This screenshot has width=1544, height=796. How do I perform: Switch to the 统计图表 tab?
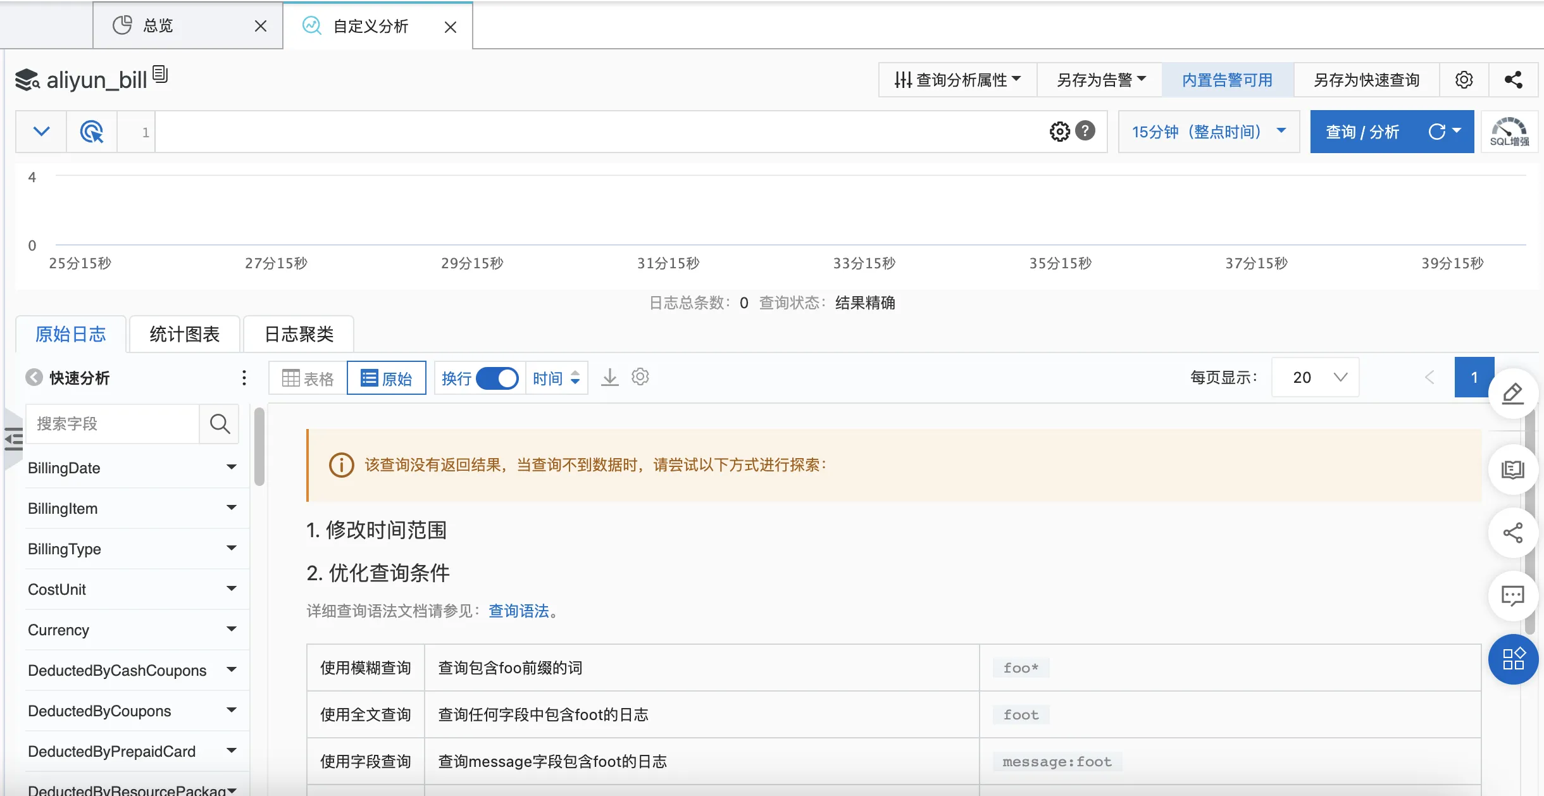point(184,334)
